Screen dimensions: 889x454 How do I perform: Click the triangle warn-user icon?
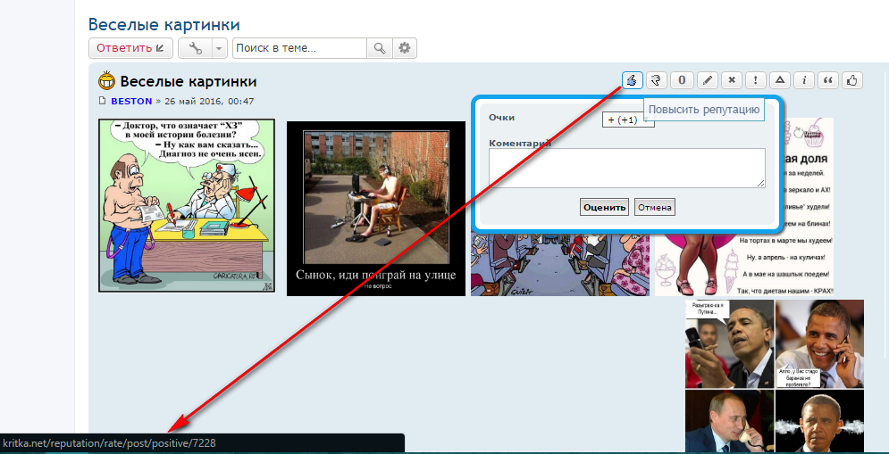tap(780, 80)
